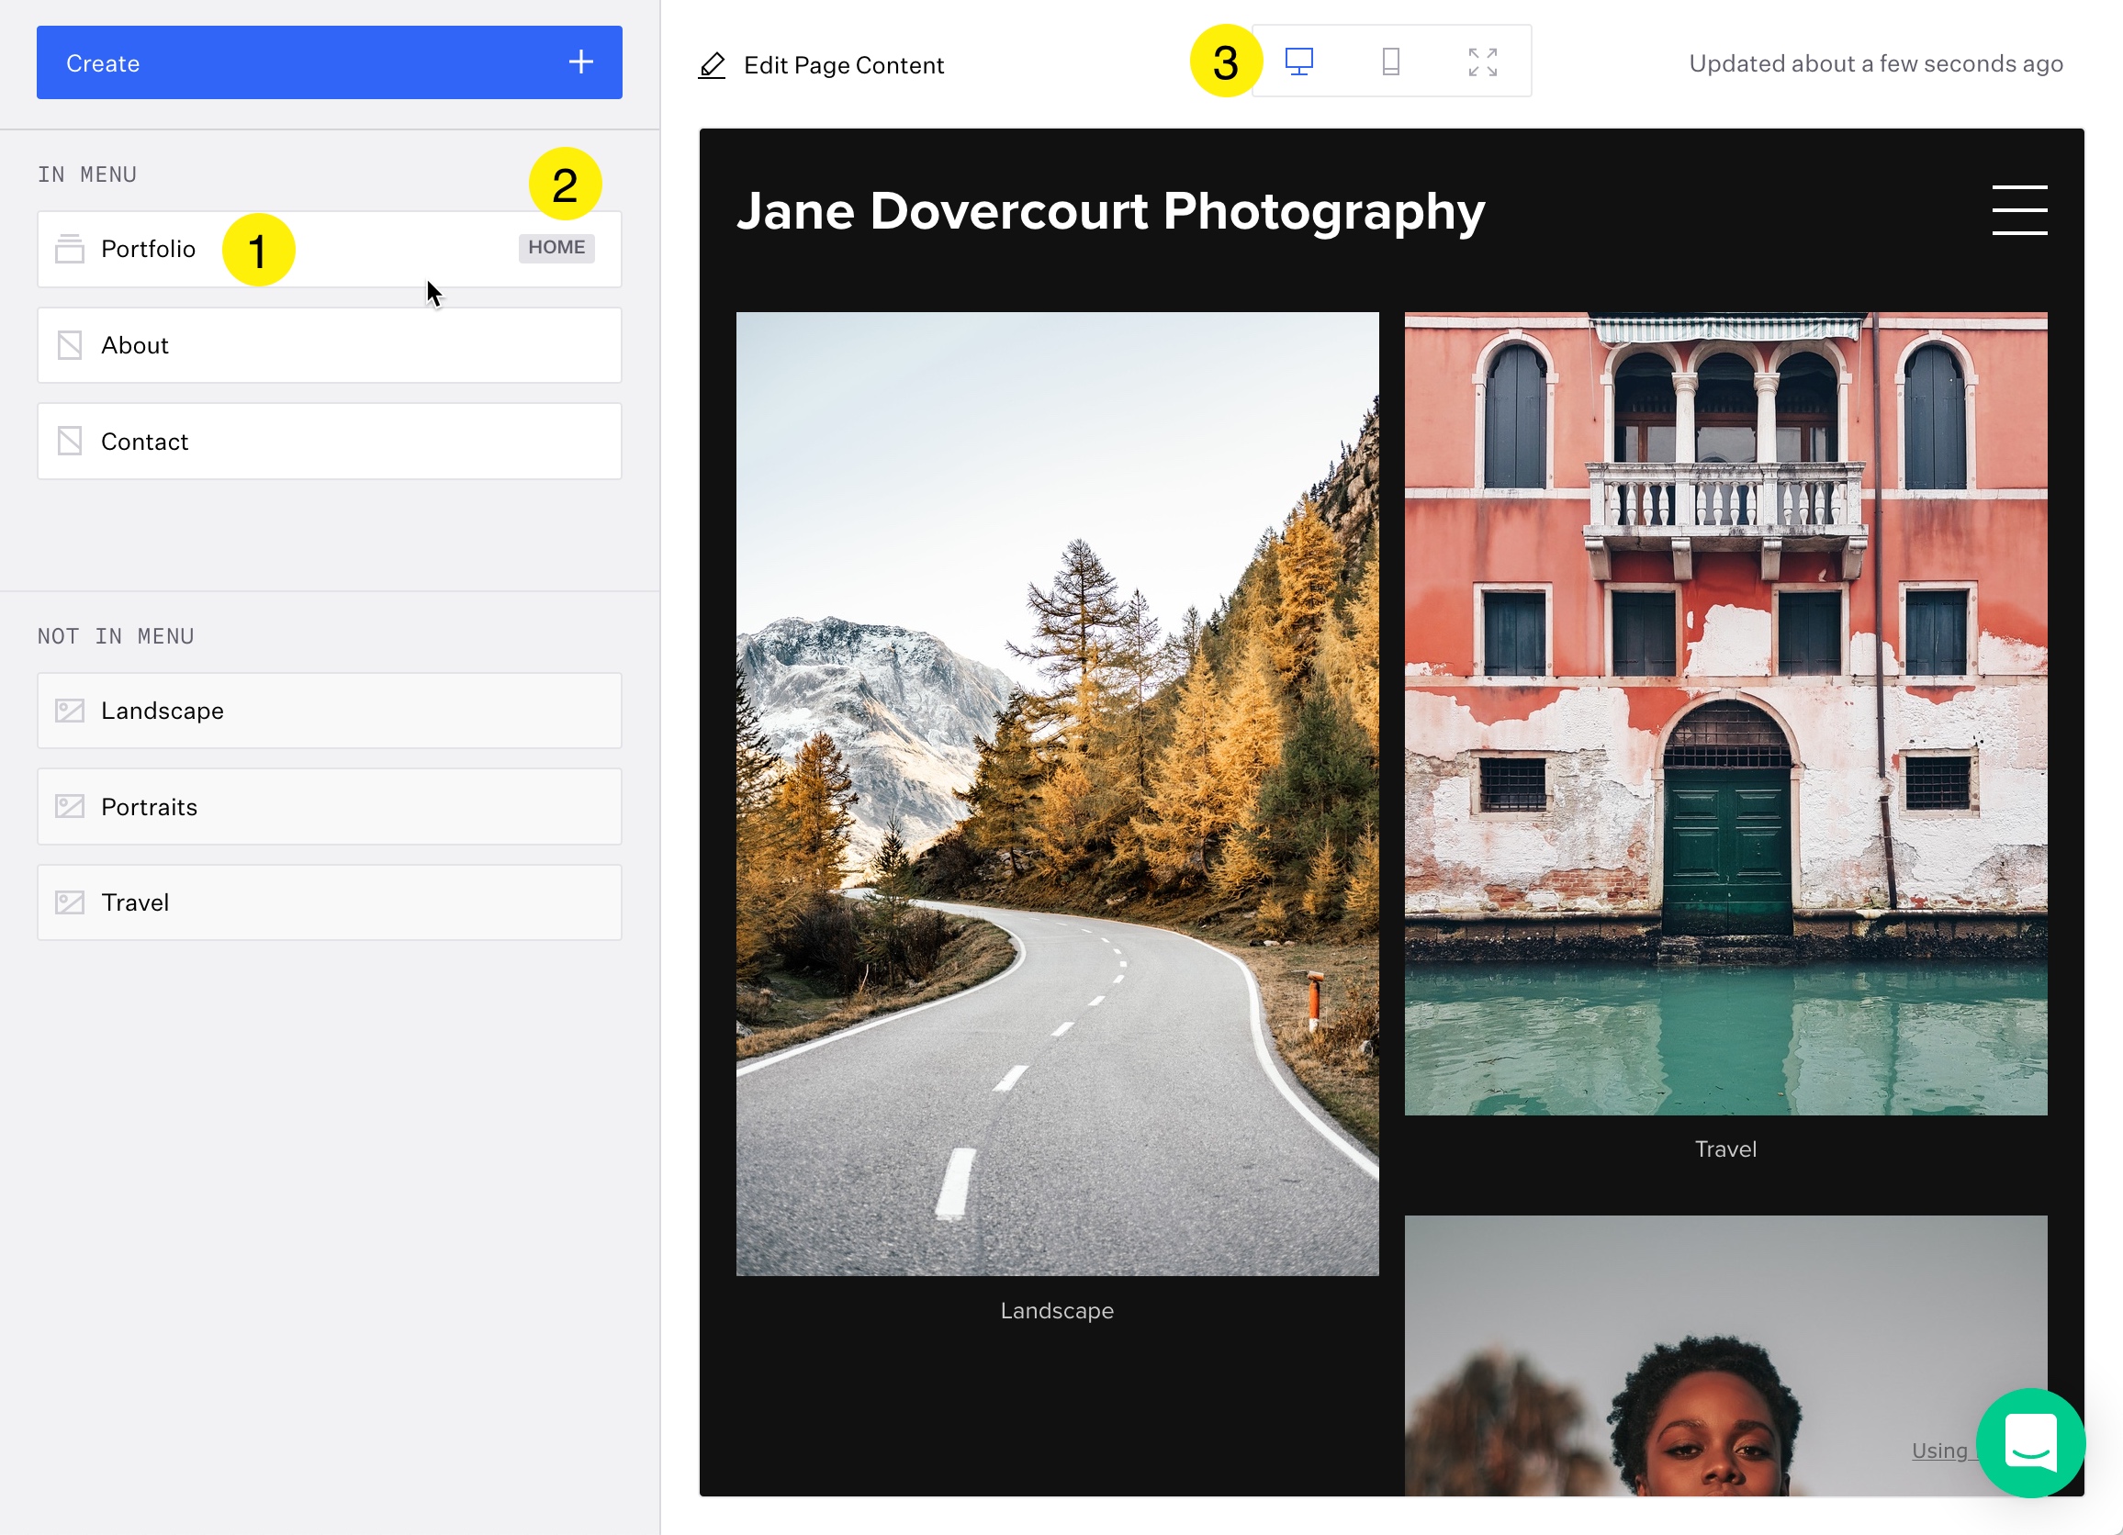Click the Contact page icon
The height and width of the screenshot is (1535, 2123).
click(69, 441)
